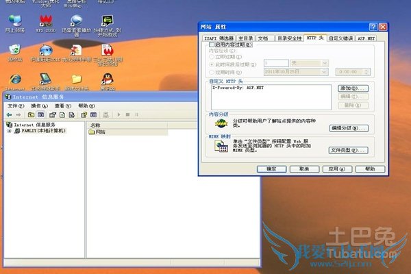
Task: Click the 文件类型 button under MIME 映射
Action: pyautogui.click(x=349, y=150)
